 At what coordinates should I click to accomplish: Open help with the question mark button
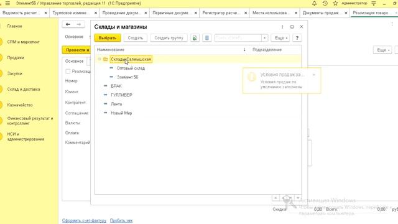[297, 38]
